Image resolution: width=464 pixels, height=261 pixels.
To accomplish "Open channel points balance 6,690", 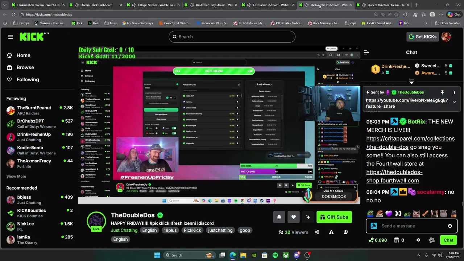I will tap(378, 240).
